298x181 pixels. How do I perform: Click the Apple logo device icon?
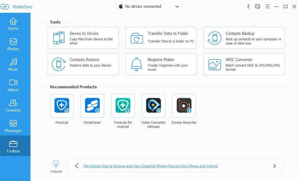(121, 6)
